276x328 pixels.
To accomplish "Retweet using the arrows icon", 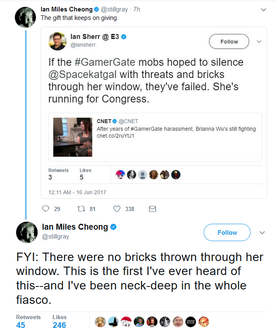I will [x=81, y=209].
